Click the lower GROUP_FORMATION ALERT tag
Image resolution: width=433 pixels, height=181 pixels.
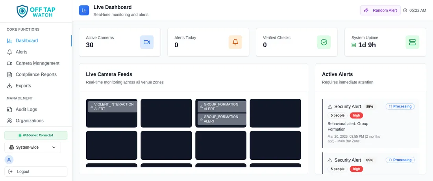point(222,119)
